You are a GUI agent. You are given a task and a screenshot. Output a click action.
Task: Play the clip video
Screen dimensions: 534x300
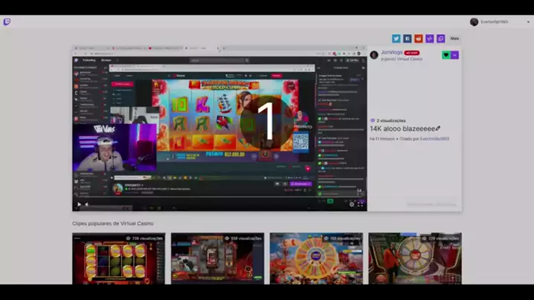(x=79, y=204)
